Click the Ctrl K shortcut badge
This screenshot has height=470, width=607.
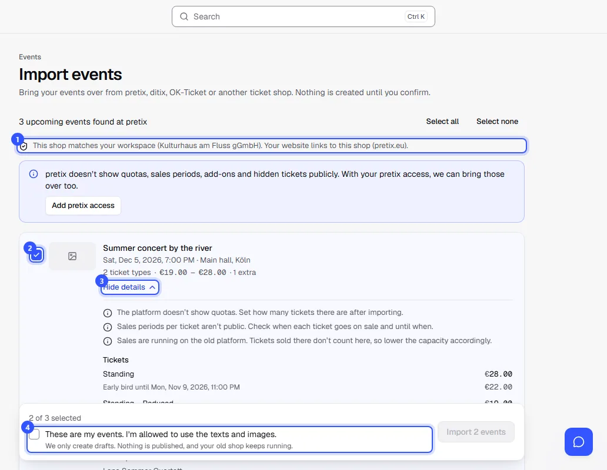click(x=416, y=16)
